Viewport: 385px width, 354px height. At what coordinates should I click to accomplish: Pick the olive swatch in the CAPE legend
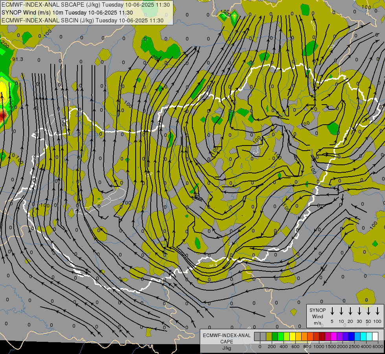pyautogui.click(x=269, y=337)
